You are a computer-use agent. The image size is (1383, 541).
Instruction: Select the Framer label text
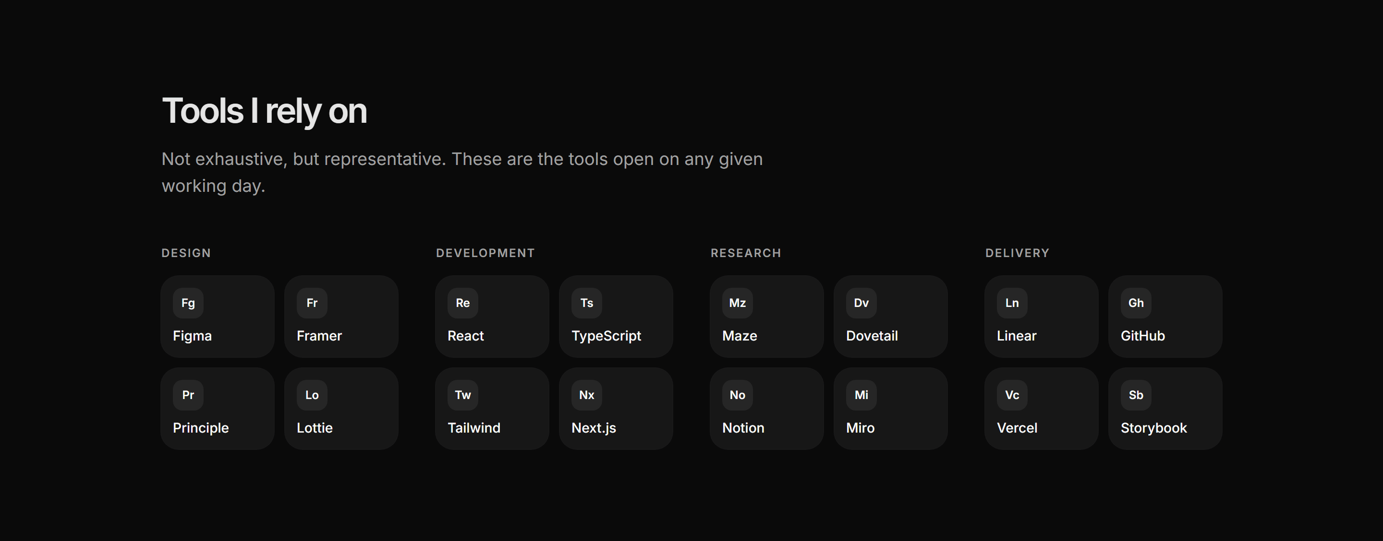click(x=319, y=336)
